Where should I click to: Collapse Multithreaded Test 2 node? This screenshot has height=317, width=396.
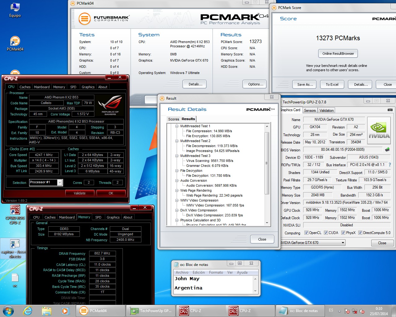pos(177,141)
